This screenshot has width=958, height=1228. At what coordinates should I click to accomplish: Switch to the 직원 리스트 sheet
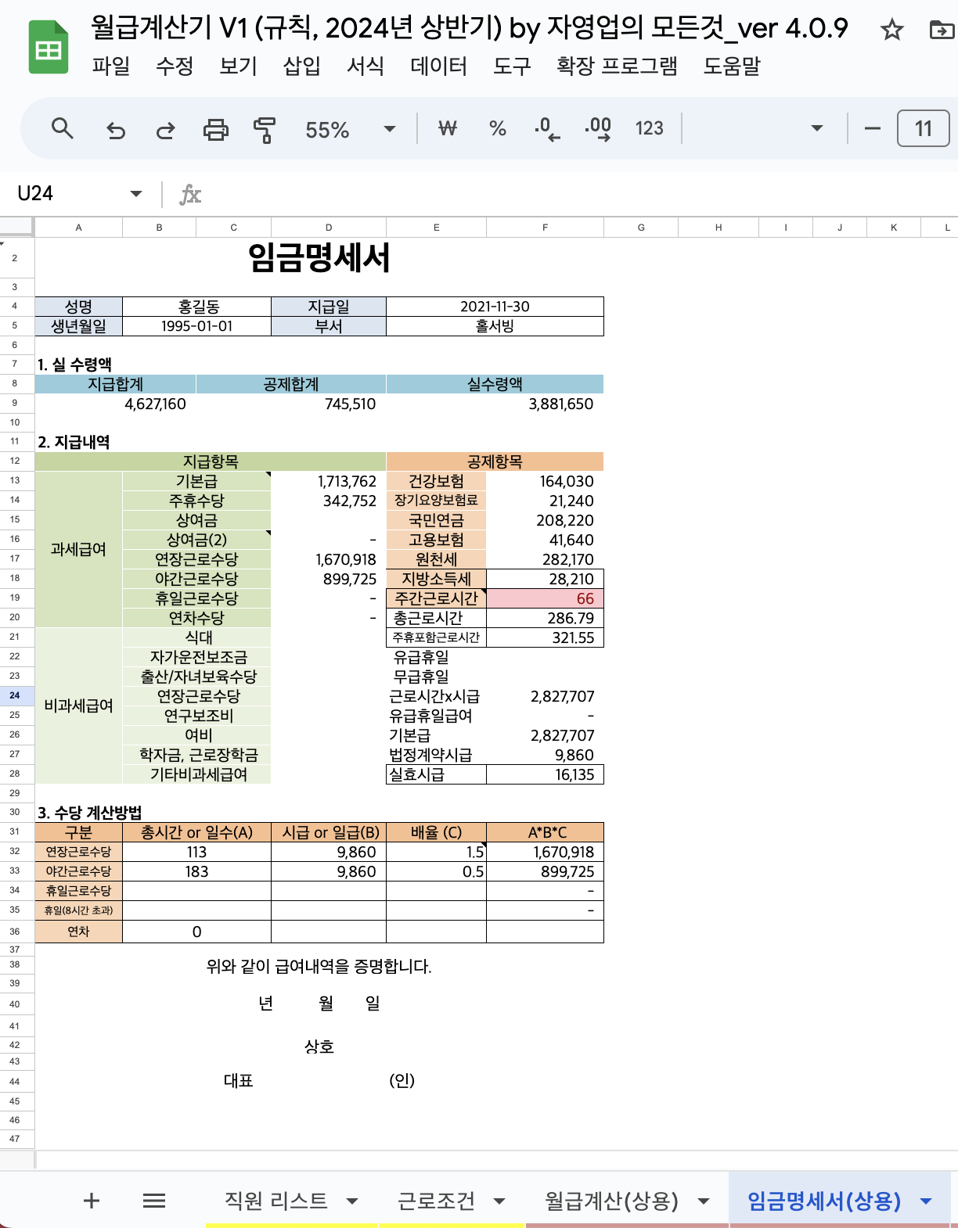pyautogui.click(x=276, y=1201)
